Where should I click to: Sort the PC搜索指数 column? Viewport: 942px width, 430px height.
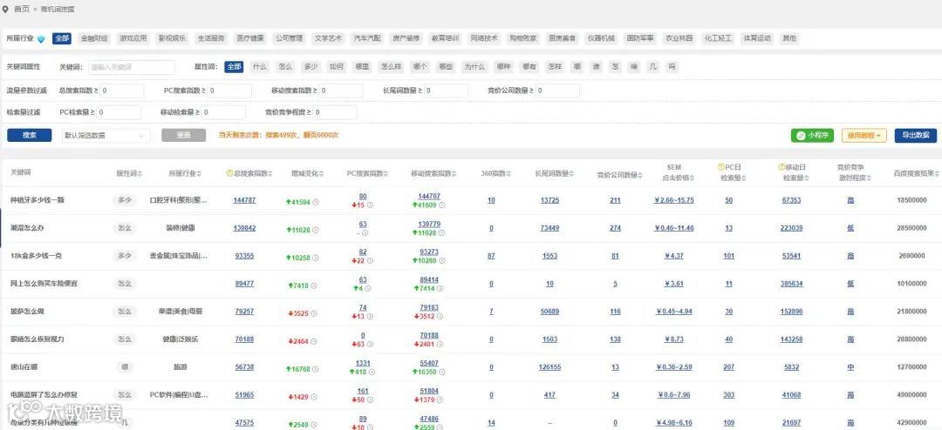click(387, 173)
